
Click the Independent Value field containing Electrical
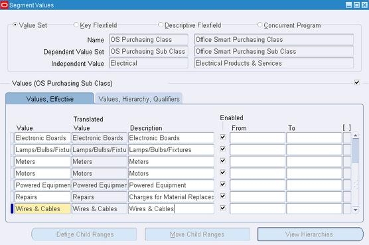149,63
